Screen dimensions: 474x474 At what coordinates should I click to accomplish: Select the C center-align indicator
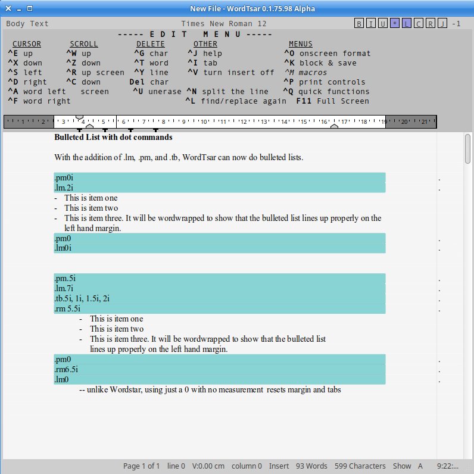pyautogui.click(x=419, y=23)
